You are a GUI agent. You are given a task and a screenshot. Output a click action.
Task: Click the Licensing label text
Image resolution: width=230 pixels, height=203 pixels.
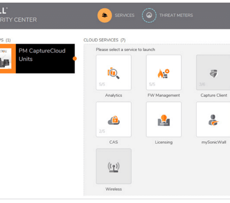pyautogui.click(x=164, y=142)
